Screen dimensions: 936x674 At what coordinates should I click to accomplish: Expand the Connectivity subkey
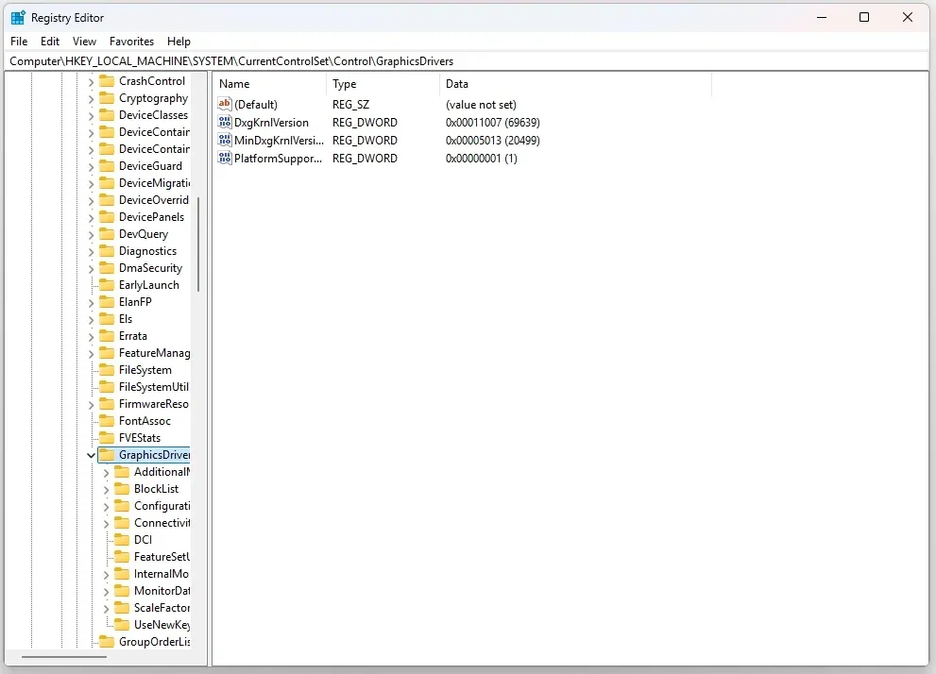pyautogui.click(x=106, y=523)
